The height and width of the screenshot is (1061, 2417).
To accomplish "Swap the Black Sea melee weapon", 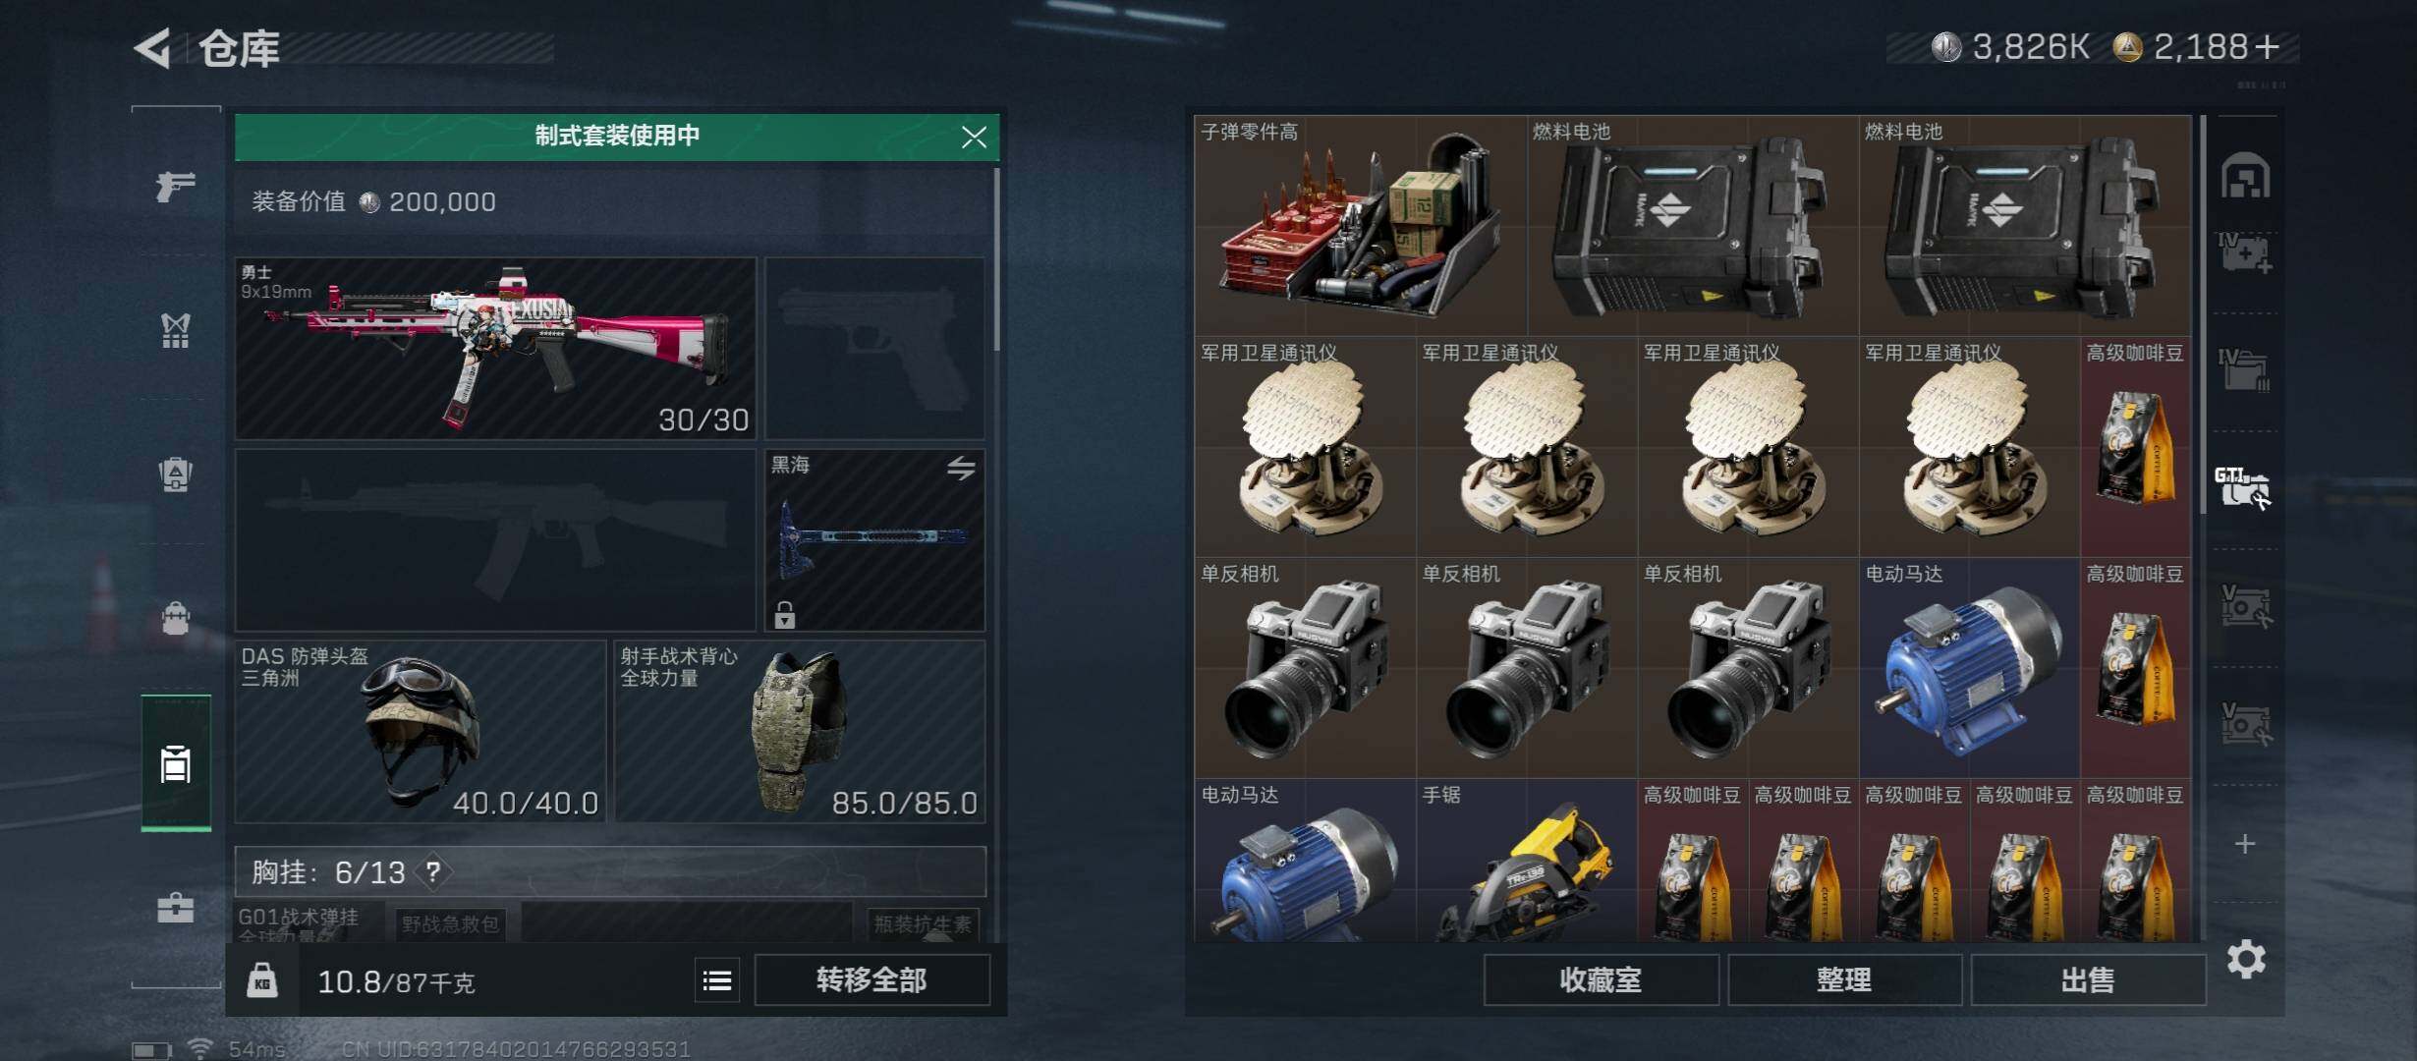I will tap(961, 469).
